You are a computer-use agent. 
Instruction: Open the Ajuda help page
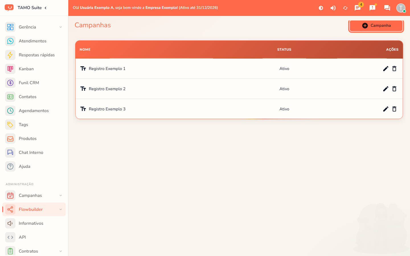tap(34, 166)
